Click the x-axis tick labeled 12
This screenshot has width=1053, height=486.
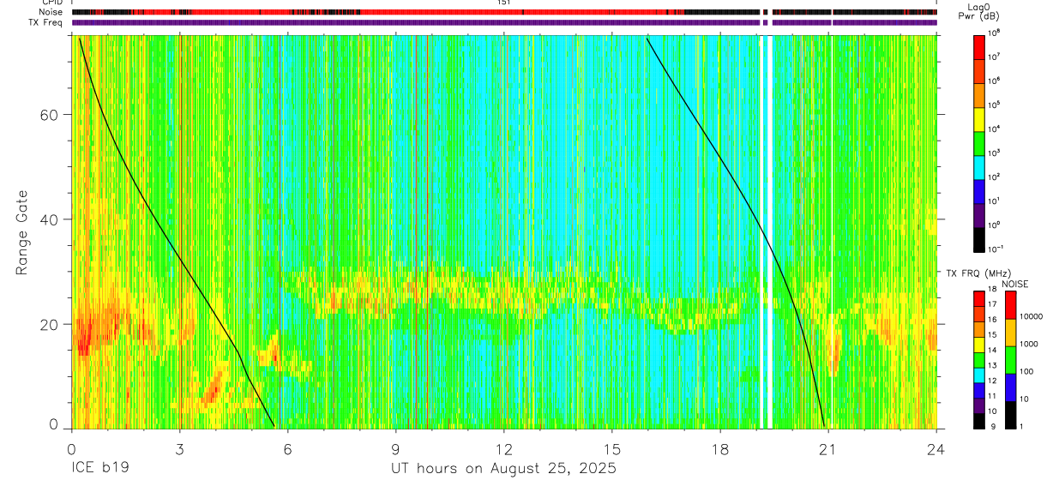click(504, 448)
